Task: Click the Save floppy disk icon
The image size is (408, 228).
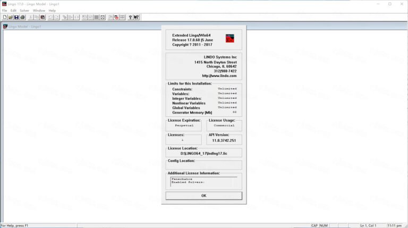Action: tap(16, 17)
